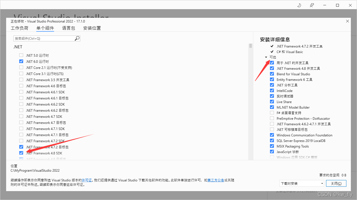
Task: Check F# 桌面语言支持 option
Action: click(x=272, y=113)
